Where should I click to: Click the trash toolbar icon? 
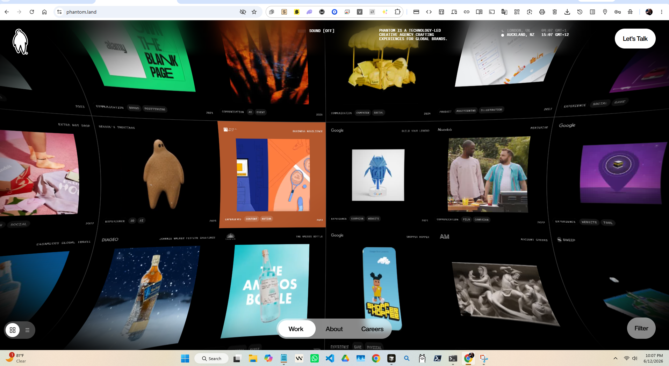pyautogui.click(x=555, y=12)
